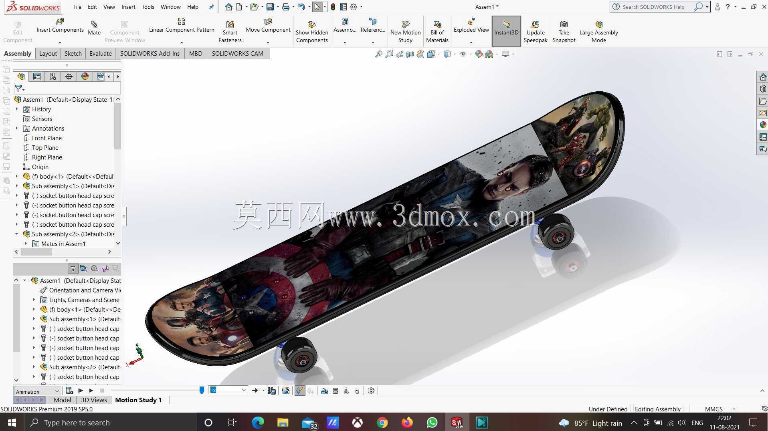Expand Mates in Assem1
The height and width of the screenshot is (431, 768).
(x=26, y=244)
